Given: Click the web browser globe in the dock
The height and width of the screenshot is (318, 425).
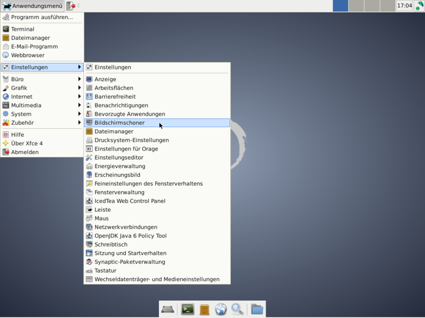Looking at the screenshot, I should [x=221, y=309].
